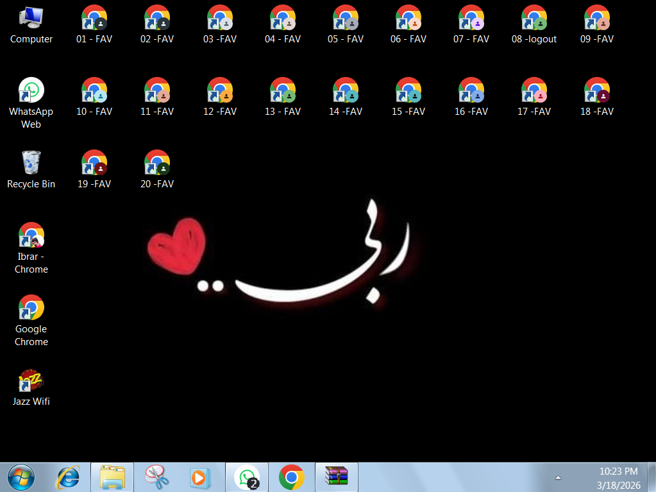Screen dimensions: 656x492
Task: Select the 11 -FAV Chrome shortcut
Action: (157, 98)
